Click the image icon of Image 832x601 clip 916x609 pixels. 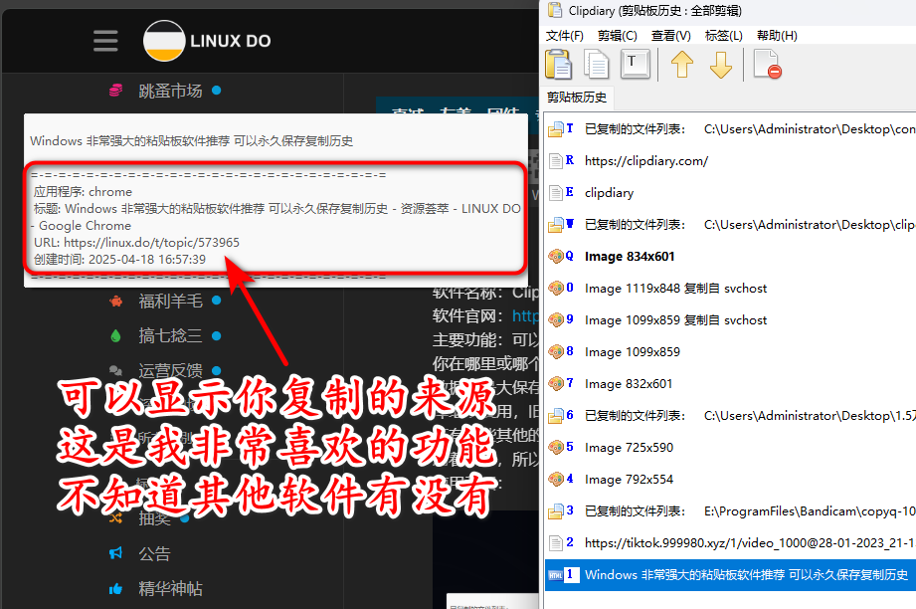[556, 383]
